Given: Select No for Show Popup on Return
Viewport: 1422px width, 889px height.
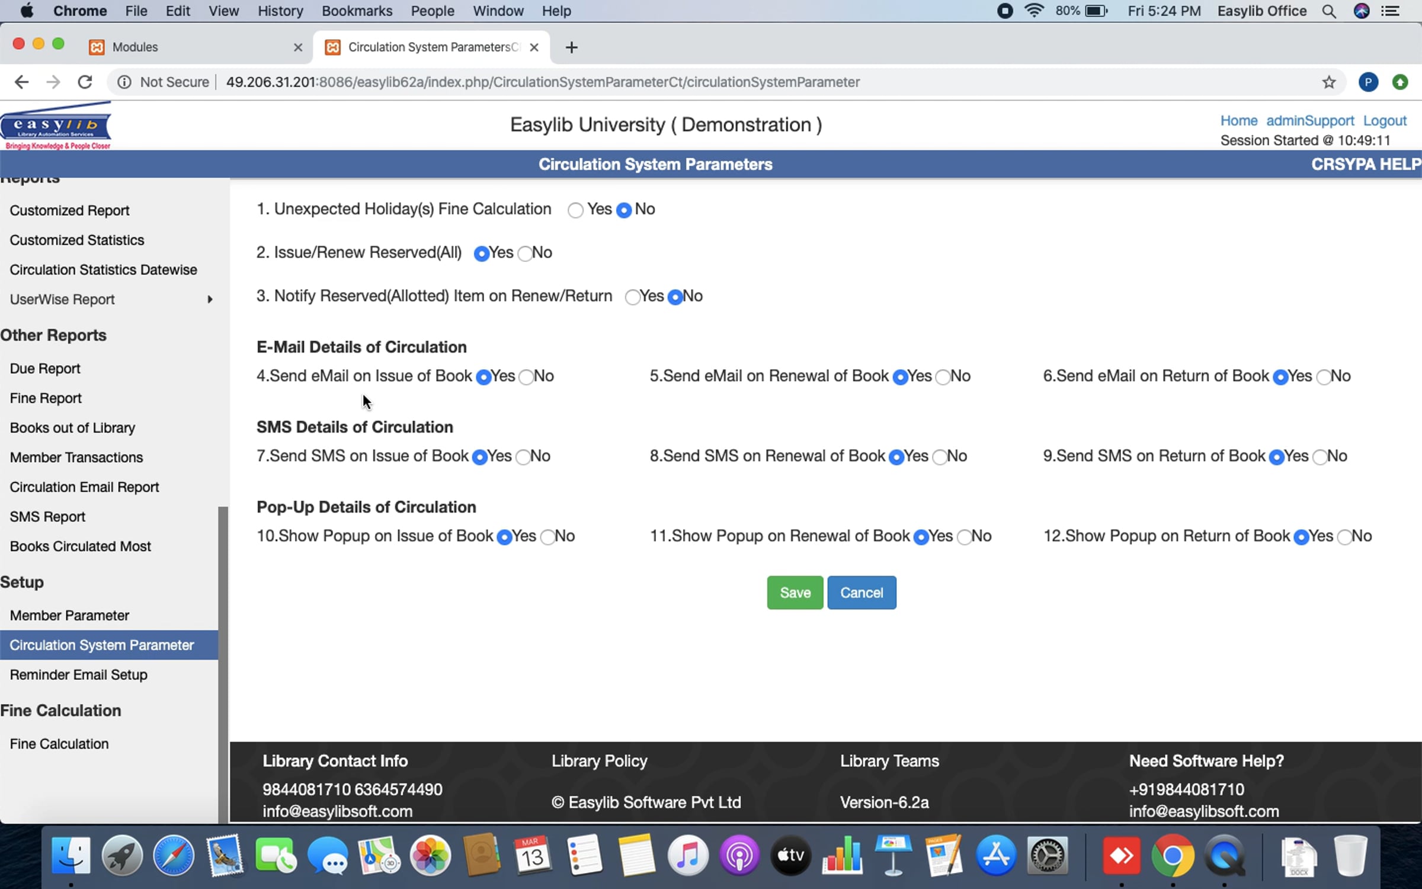Looking at the screenshot, I should (1345, 537).
